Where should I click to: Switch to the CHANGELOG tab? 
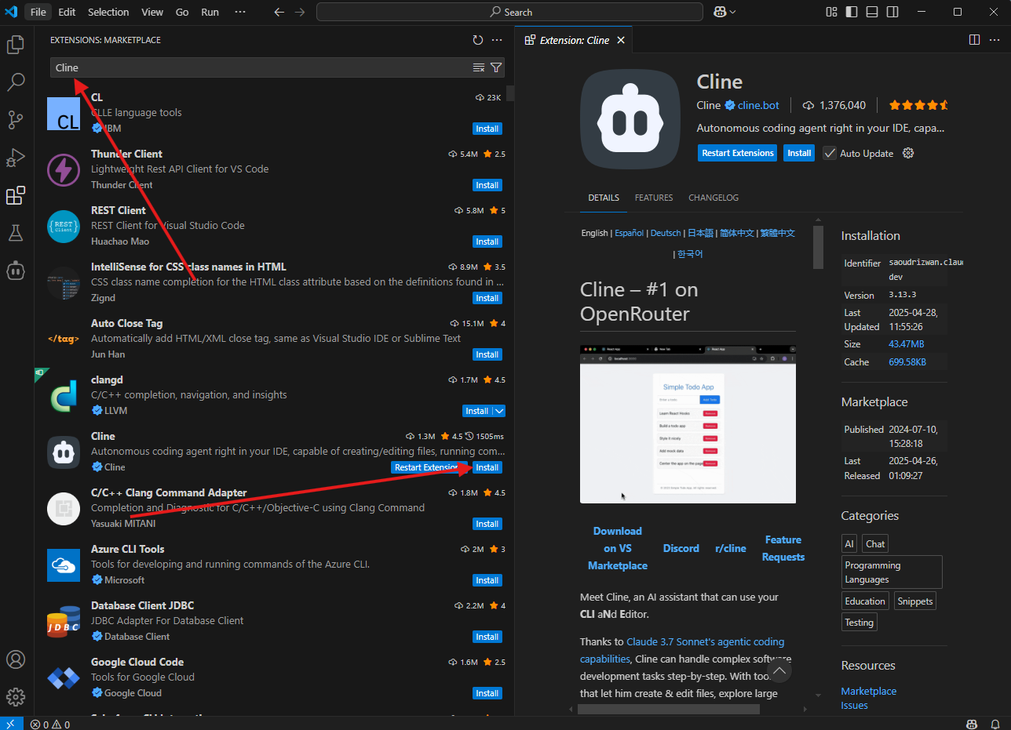coord(713,198)
